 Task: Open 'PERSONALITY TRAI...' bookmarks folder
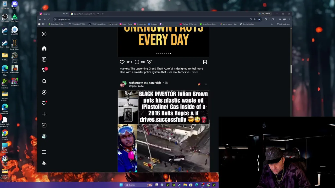[x=77, y=24]
